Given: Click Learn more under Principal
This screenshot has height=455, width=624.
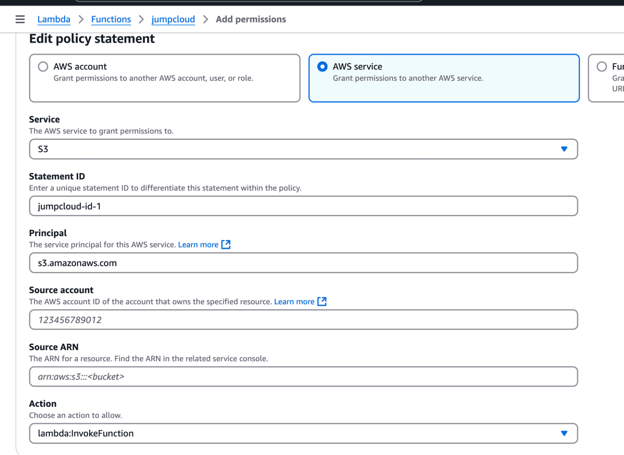Looking at the screenshot, I should 198,245.
